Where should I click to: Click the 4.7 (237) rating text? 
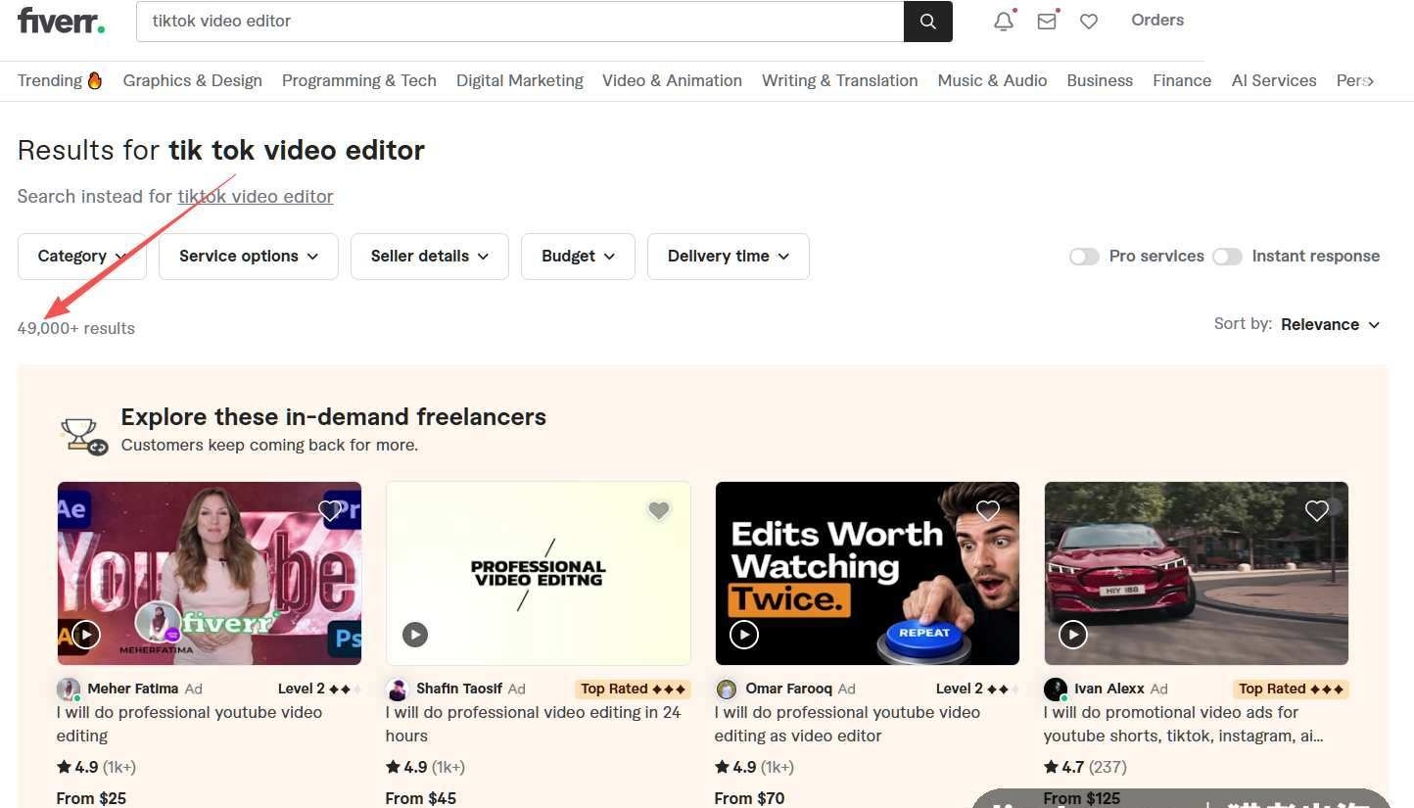coord(1085,767)
